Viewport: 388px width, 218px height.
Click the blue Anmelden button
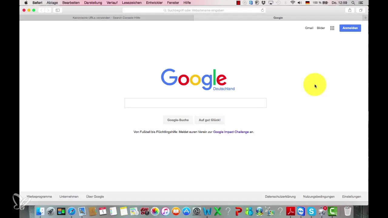(x=350, y=28)
